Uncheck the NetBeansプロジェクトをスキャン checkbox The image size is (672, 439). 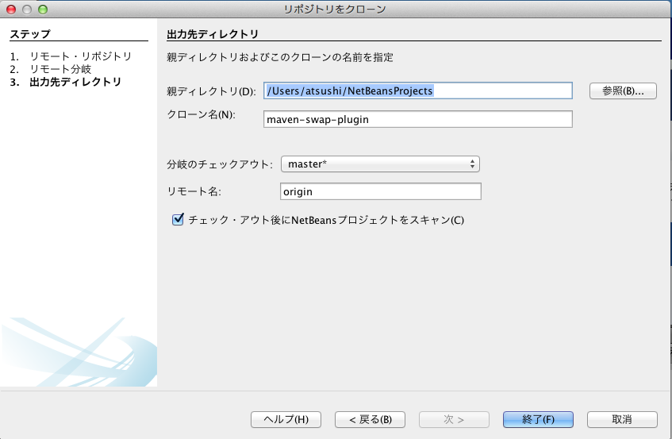[178, 219]
